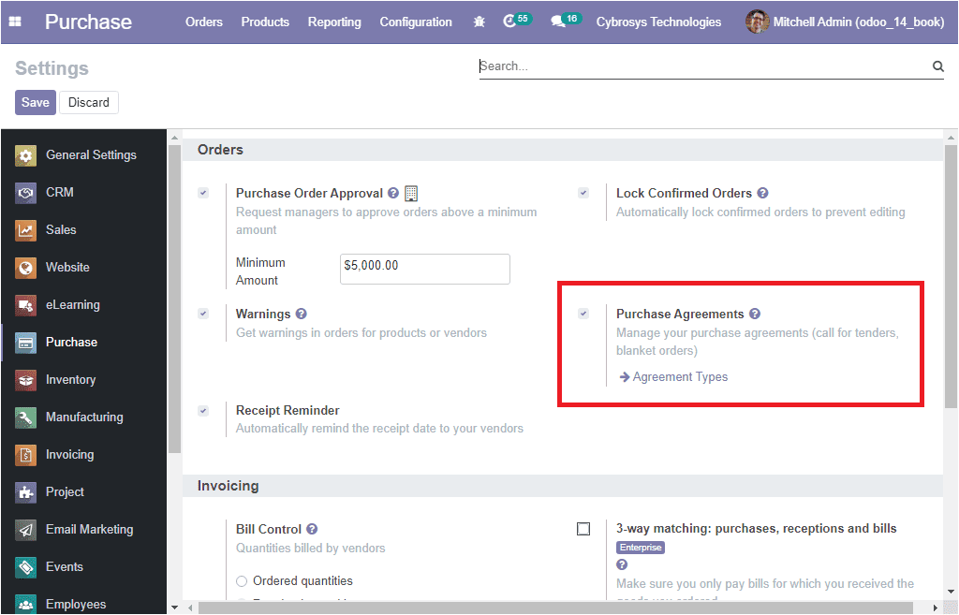Select the eLearning icon in sidebar
The image size is (959, 615).
coord(25,304)
